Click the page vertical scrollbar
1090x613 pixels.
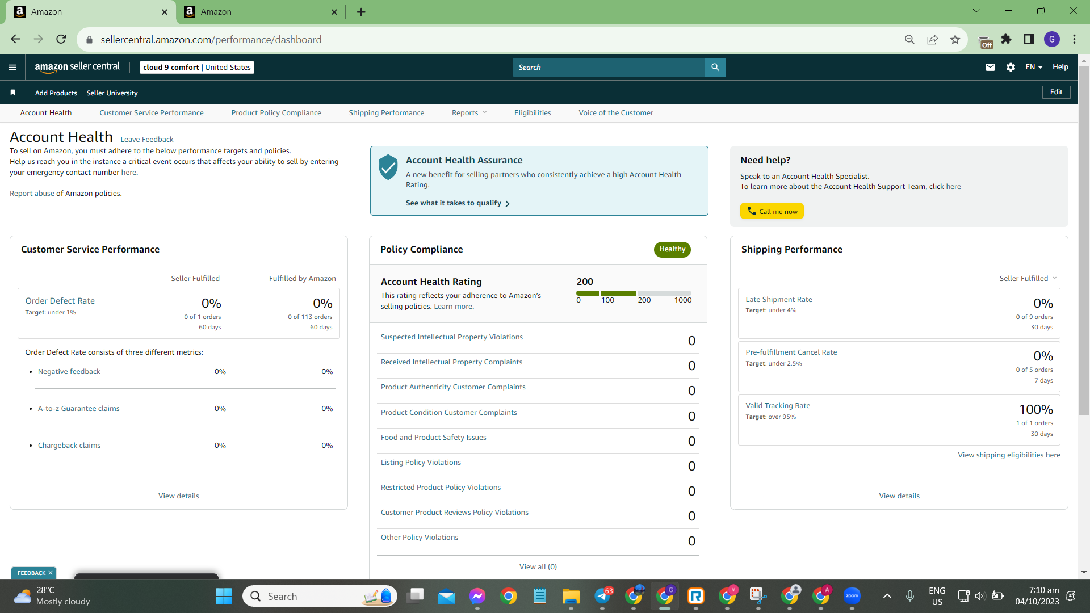coord(1084,241)
